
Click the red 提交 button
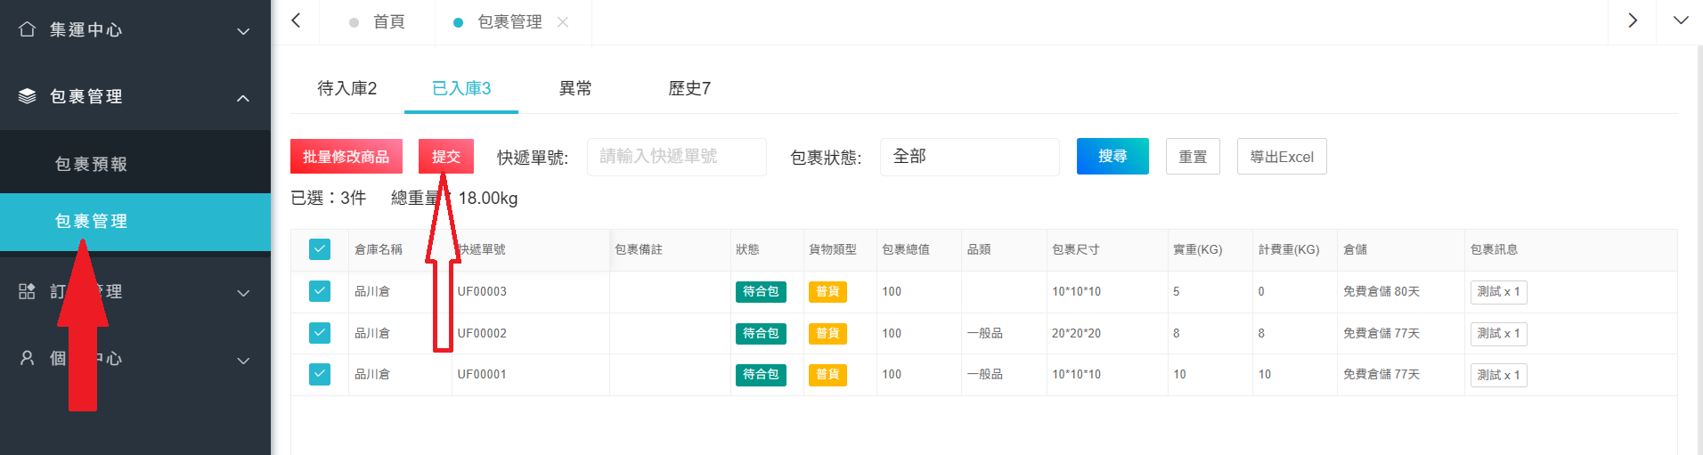pos(445,157)
